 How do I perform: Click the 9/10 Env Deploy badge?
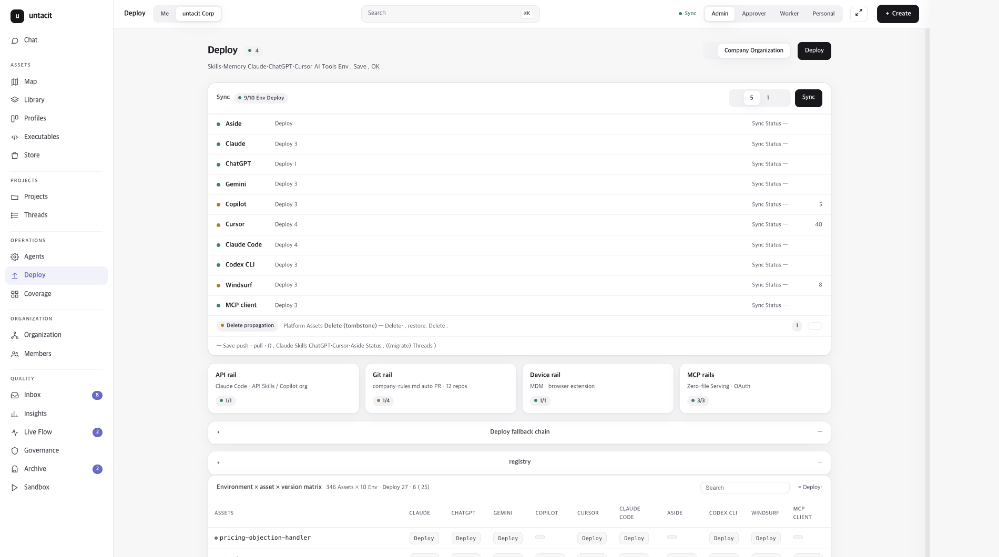(x=261, y=98)
